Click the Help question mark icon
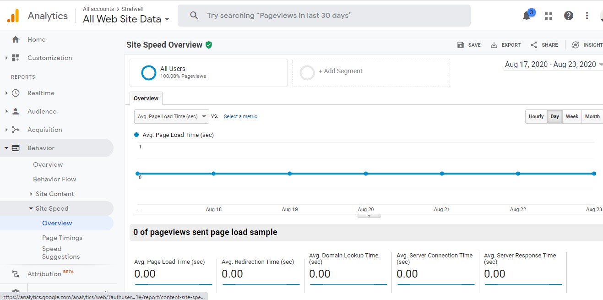The height and width of the screenshot is (300, 603). [568, 16]
